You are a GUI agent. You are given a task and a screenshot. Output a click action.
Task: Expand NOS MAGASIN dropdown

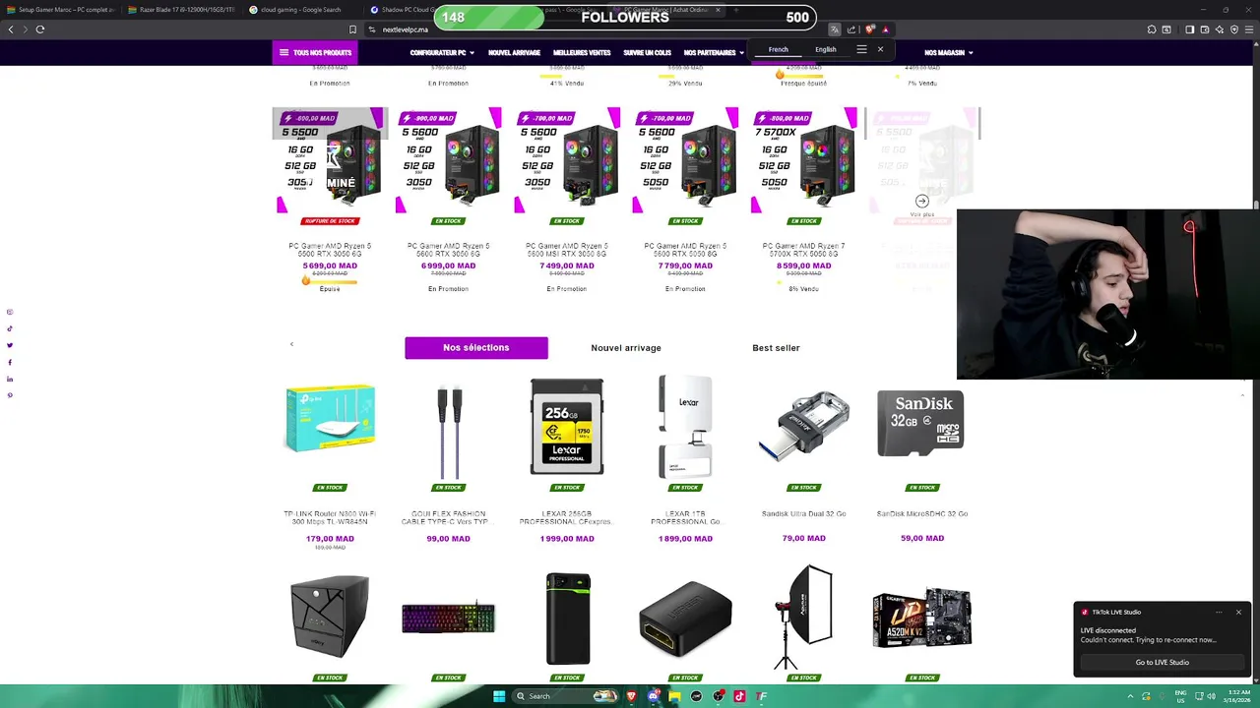tap(948, 52)
